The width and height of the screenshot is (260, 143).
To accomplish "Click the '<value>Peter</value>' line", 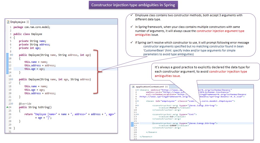I will click(x=174, y=108).
